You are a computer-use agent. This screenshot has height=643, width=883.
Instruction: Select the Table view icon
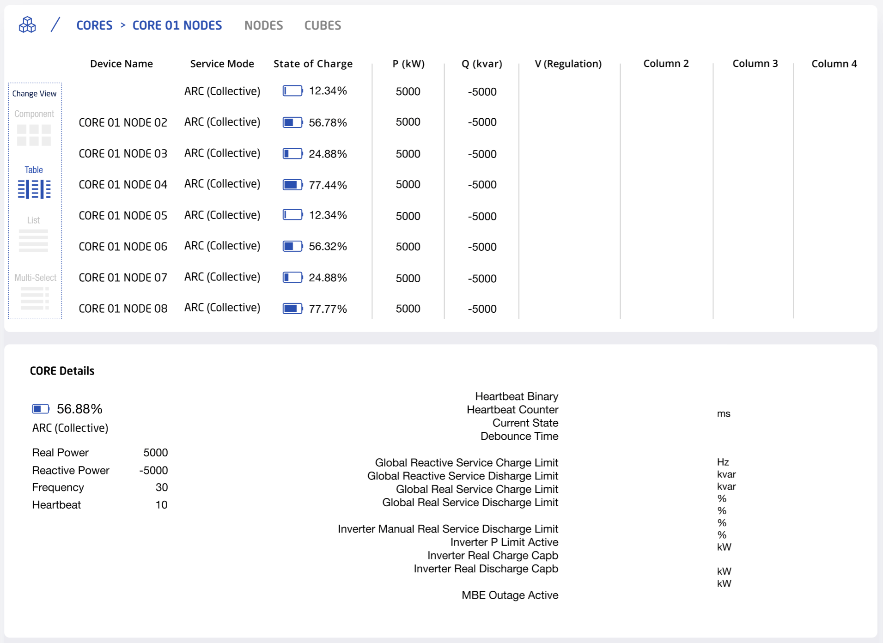[x=34, y=189]
